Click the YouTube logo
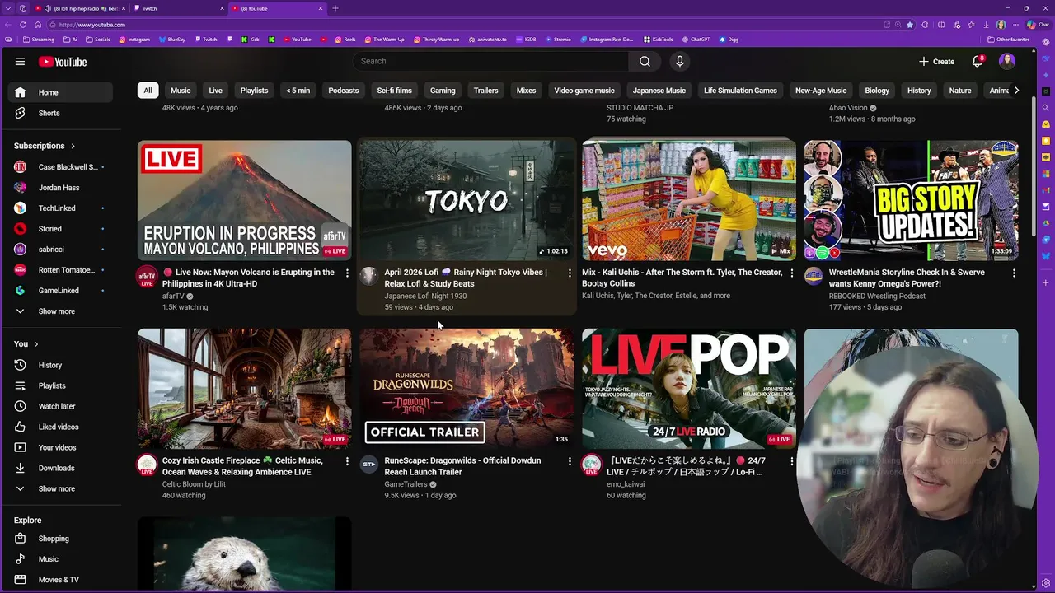The image size is (1055, 593). 63,62
